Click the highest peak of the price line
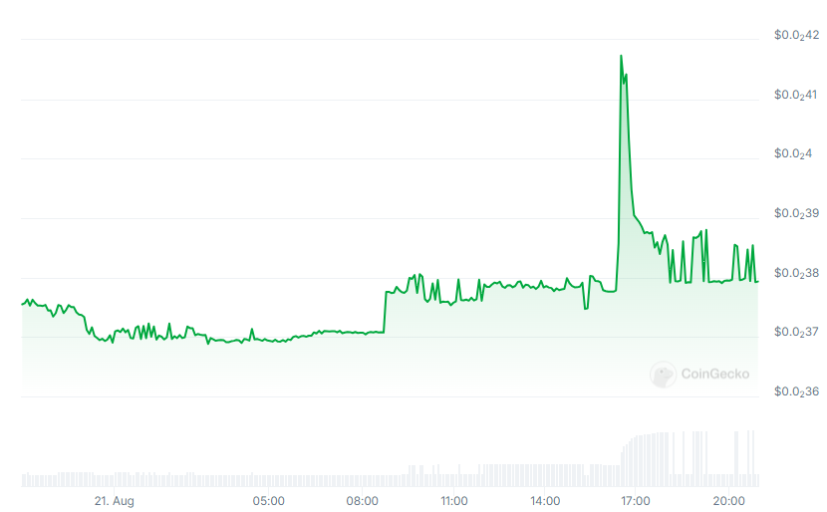Screen dimensions: 827x512 (x=621, y=56)
